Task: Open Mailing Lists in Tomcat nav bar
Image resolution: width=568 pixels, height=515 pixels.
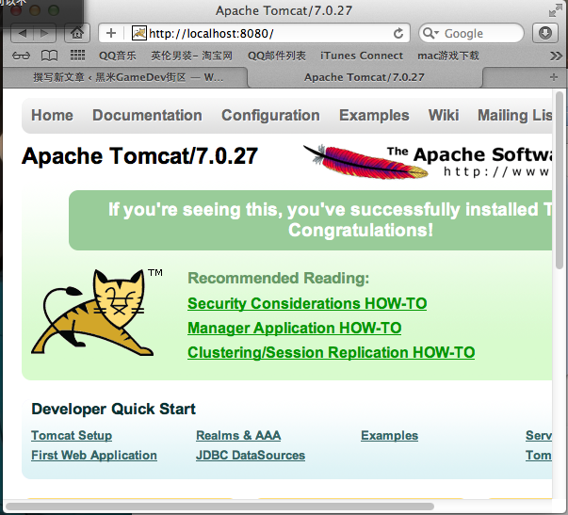Action: [514, 116]
